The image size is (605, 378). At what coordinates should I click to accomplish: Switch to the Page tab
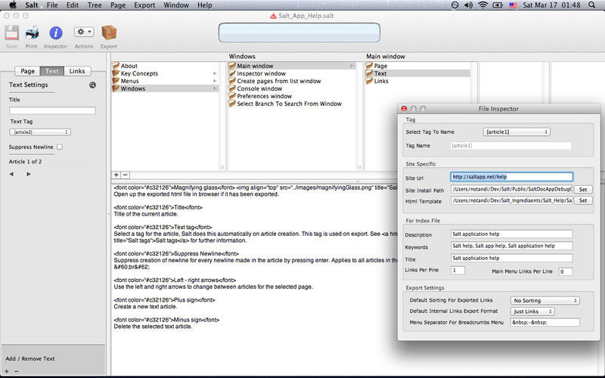(27, 71)
